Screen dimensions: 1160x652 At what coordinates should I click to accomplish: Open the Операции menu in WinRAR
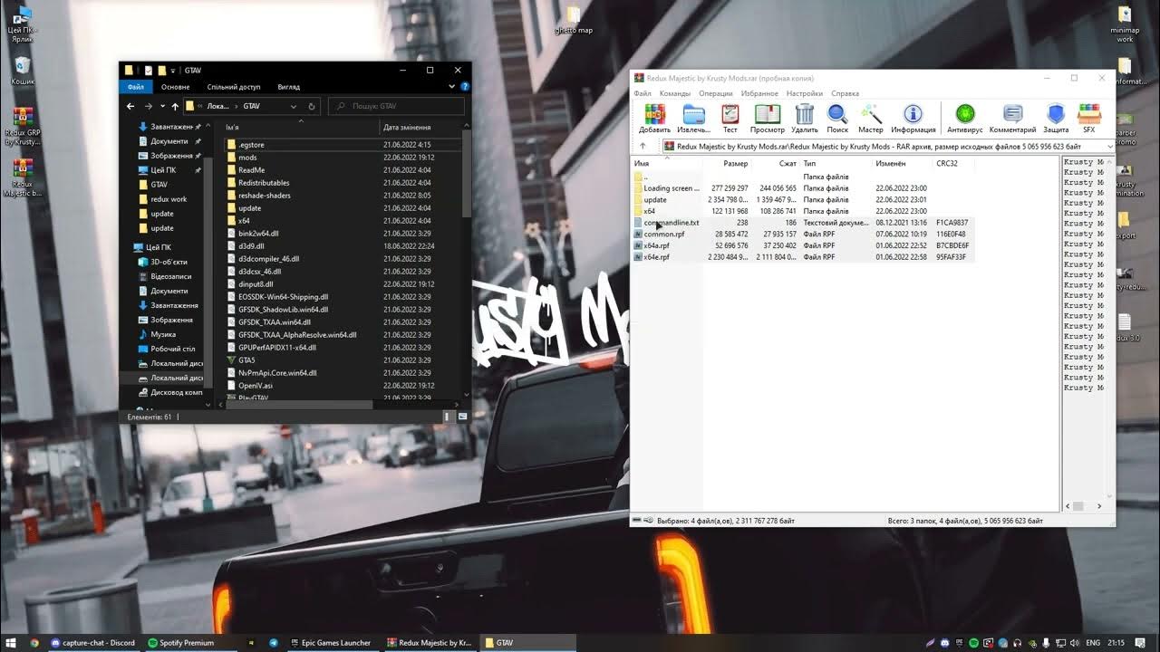pyautogui.click(x=716, y=93)
